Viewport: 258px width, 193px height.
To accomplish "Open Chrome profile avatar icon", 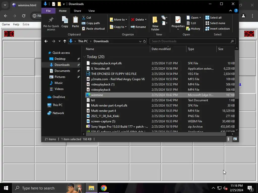I will point(243,16).
